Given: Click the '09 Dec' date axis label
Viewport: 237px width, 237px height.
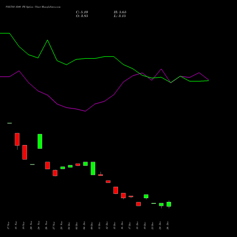Looking at the screenshot, I should [92, 226].
